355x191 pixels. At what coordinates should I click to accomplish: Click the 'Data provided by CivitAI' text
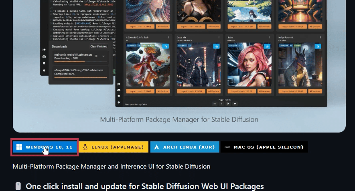[136, 105]
